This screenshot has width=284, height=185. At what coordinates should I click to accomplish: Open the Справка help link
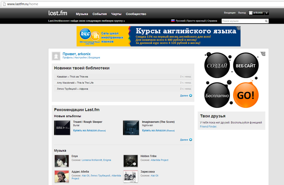point(212,21)
